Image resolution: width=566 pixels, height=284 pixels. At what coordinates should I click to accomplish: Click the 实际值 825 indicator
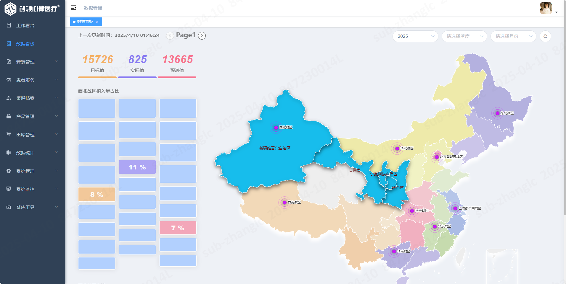pyautogui.click(x=137, y=66)
